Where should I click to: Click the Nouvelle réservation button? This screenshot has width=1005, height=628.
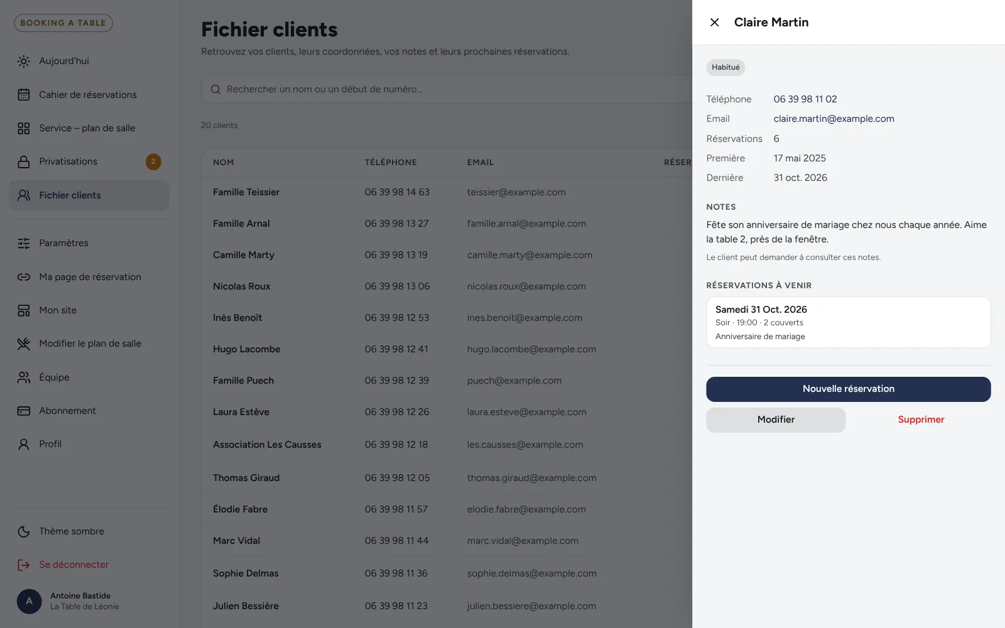click(x=849, y=389)
